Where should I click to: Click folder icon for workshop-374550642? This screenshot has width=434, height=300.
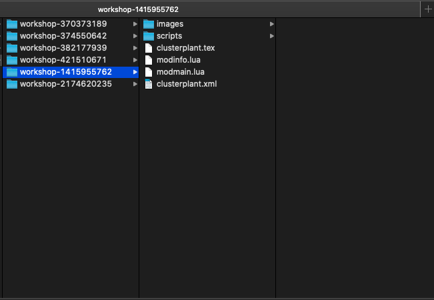(x=12, y=36)
